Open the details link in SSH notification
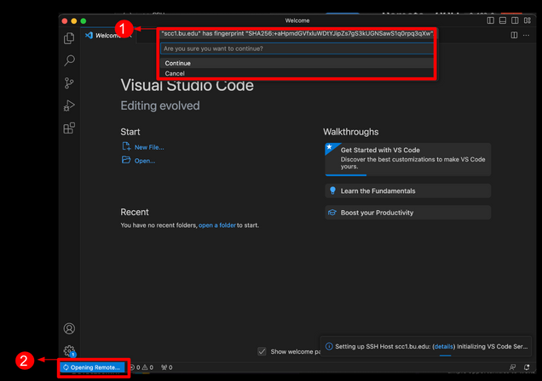The height and width of the screenshot is (381, 542). [x=444, y=346]
